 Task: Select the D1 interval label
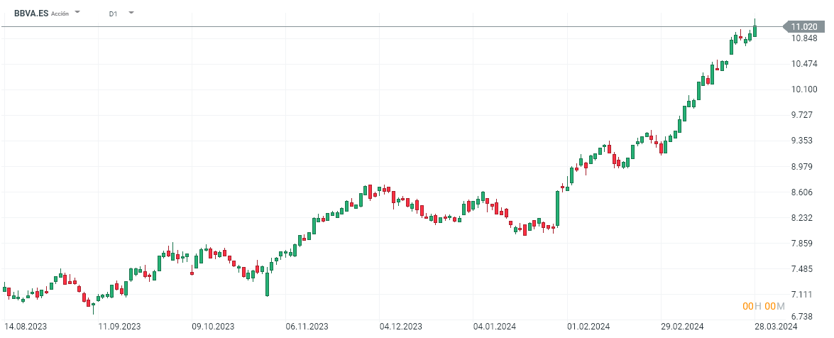[114, 13]
